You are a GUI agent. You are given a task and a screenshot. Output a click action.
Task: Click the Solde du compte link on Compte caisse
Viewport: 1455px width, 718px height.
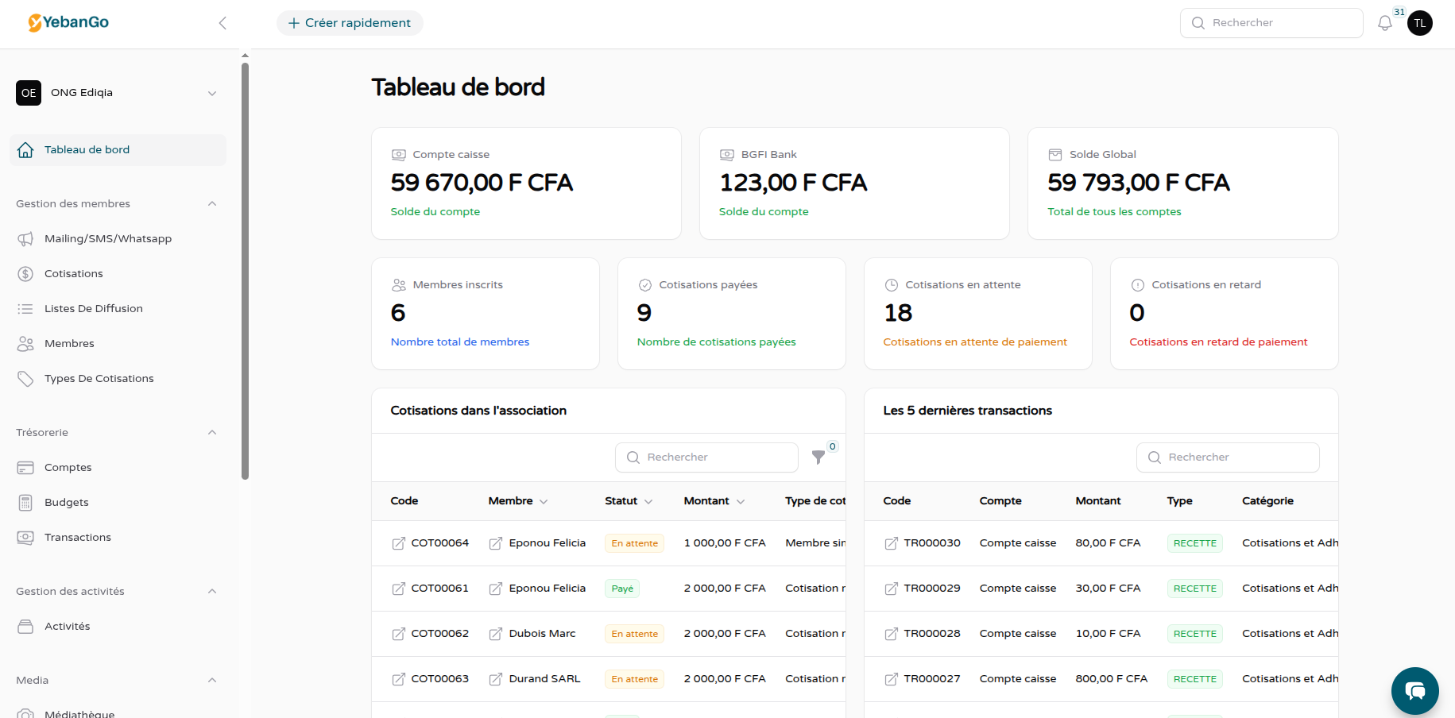pyautogui.click(x=435, y=211)
